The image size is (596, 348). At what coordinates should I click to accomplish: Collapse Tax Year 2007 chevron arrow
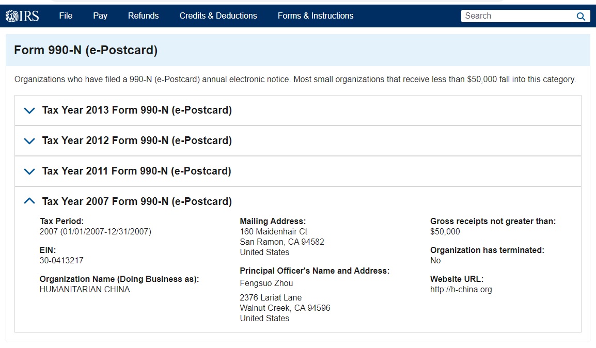click(x=29, y=201)
